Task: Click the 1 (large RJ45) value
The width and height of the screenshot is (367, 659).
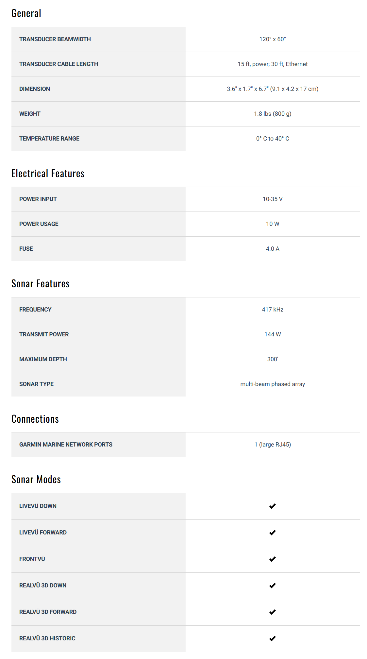Action: pos(273,445)
